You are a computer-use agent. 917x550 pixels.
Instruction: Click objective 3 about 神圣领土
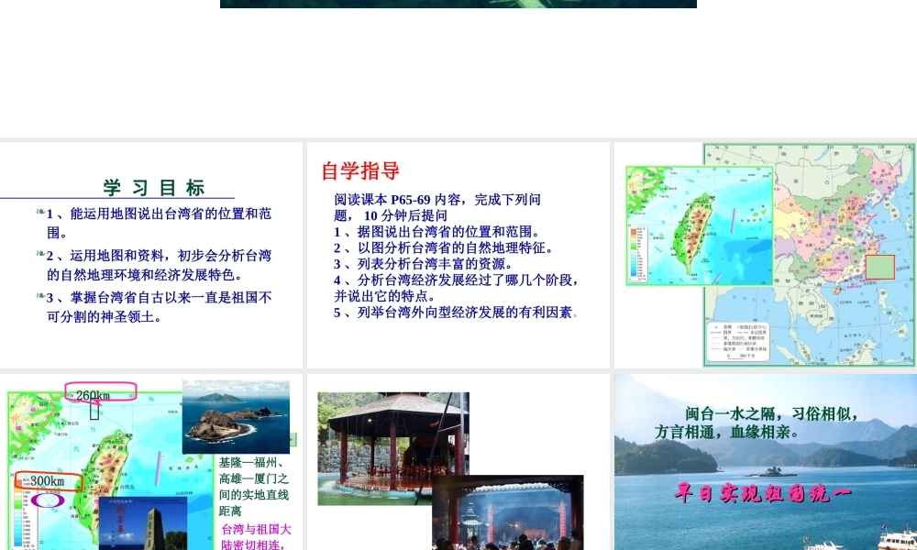tap(159, 307)
